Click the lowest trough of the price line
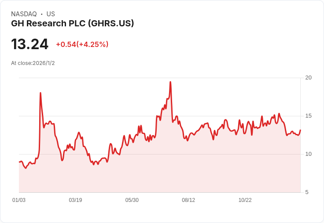The height and width of the screenshot is (223, 324). 26,168
